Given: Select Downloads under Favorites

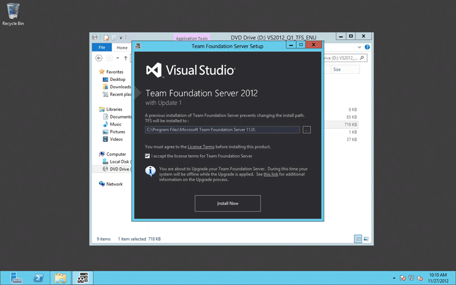Looking at the screenshot, I should coord(117,87).
